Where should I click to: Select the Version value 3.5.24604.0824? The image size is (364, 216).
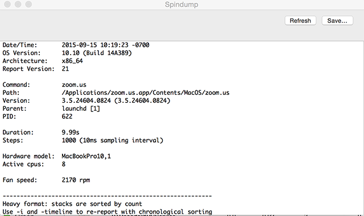coord(116,101)
